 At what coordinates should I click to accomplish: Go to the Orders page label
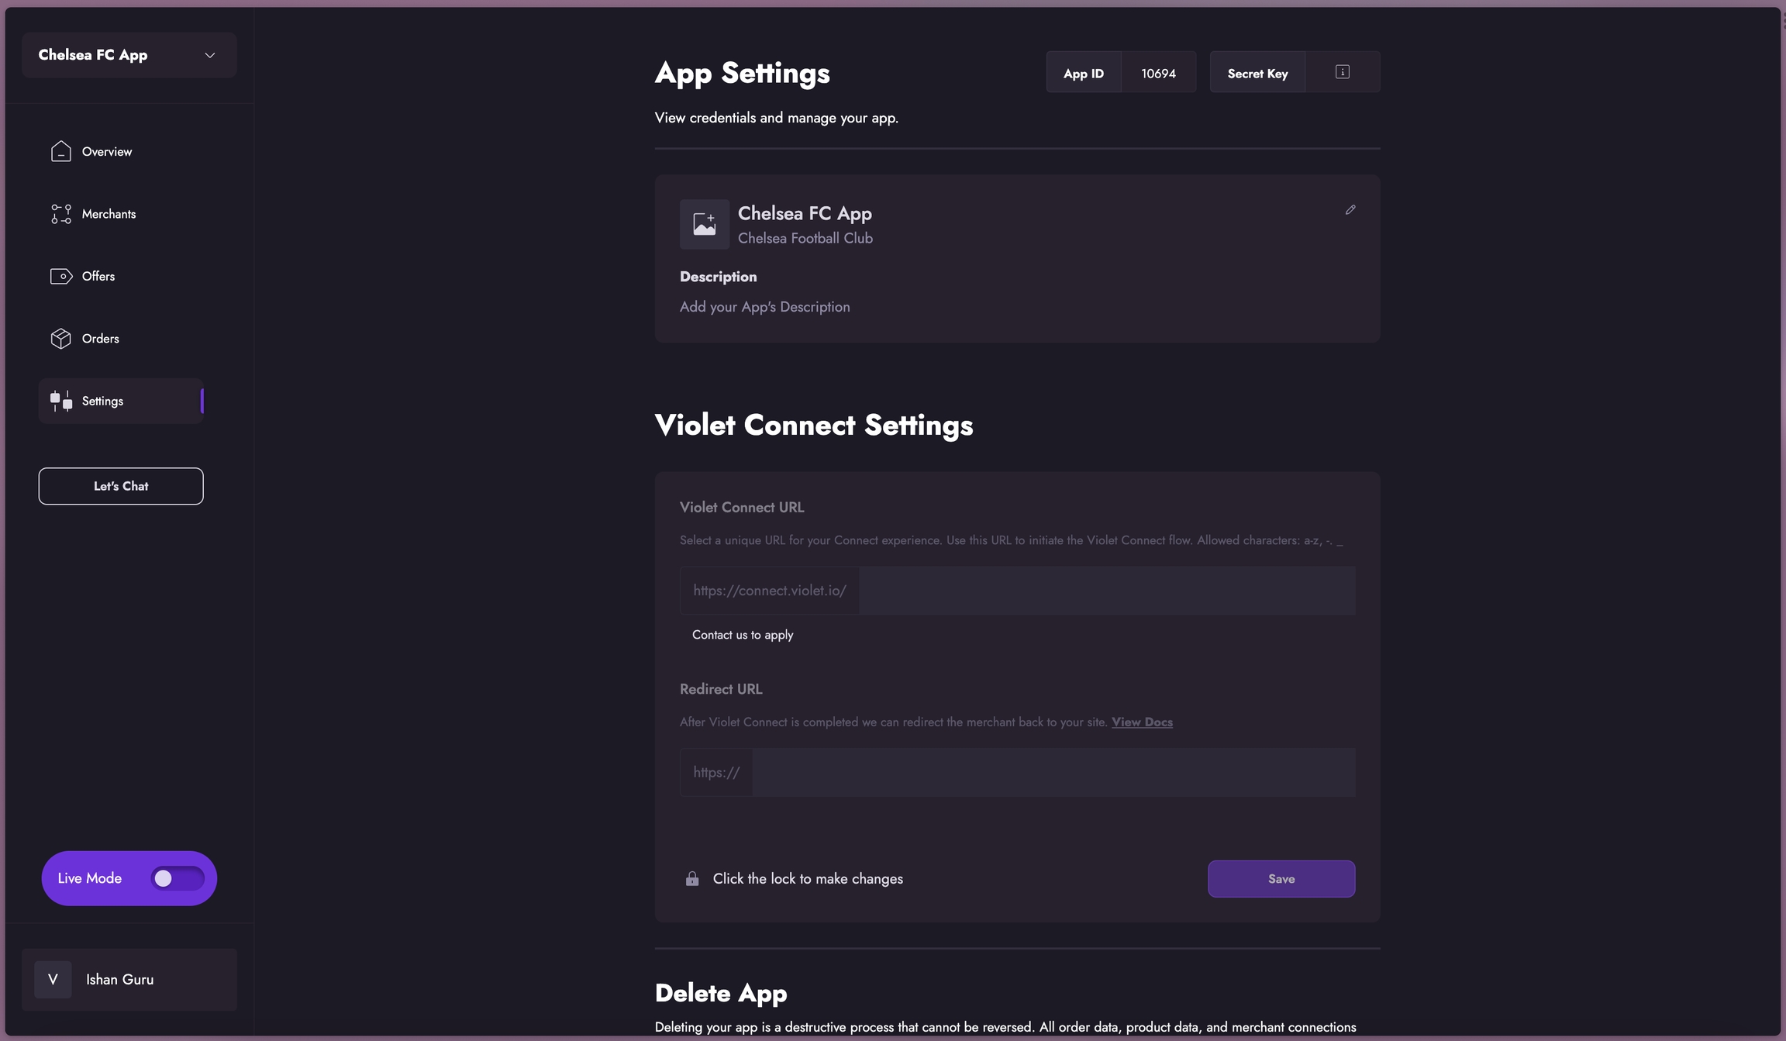101,339
